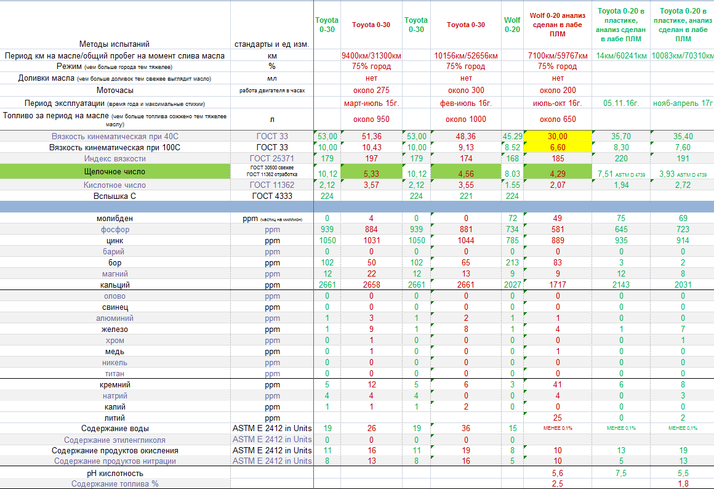Viewport: 714px width, 489px height.
Task: Select the 'Период км на масле/общий пробег' row label
Action: point(114,56)
